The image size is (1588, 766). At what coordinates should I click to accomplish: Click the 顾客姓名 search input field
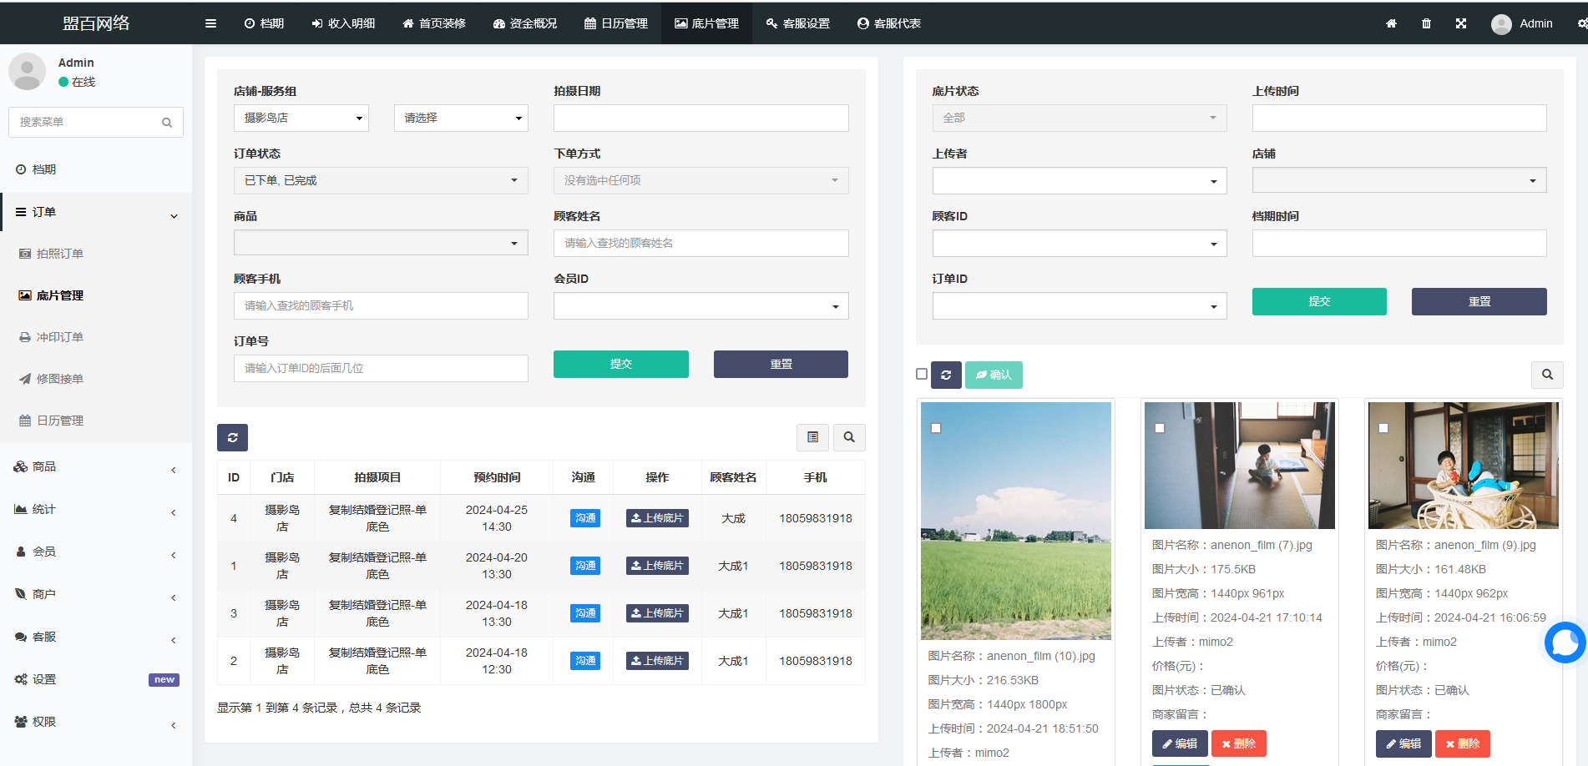click(700, 243)
